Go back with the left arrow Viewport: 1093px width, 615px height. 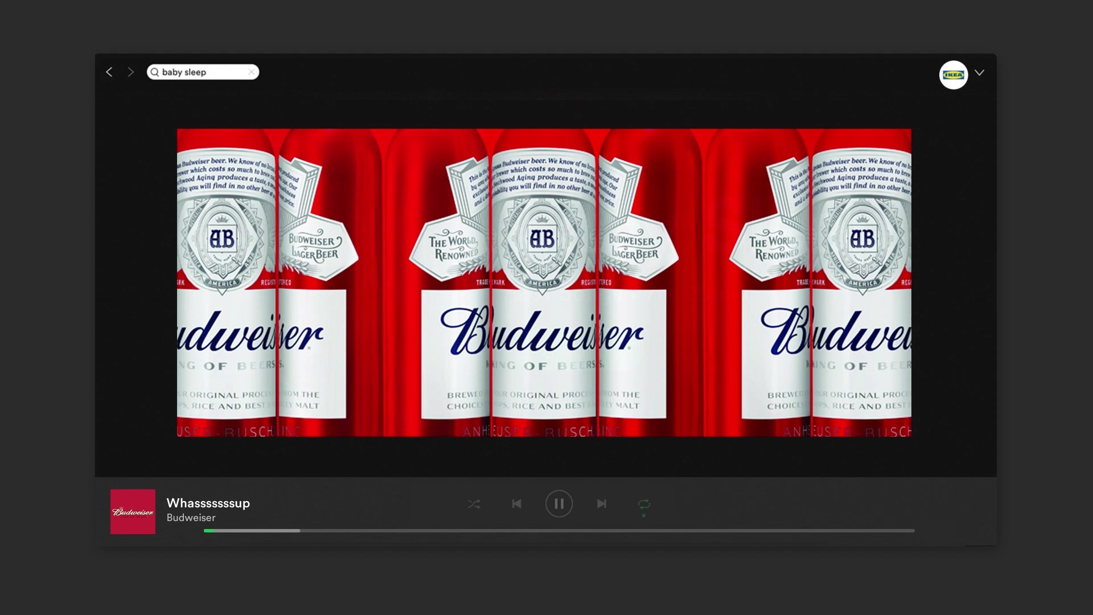(x=109, y=72)
